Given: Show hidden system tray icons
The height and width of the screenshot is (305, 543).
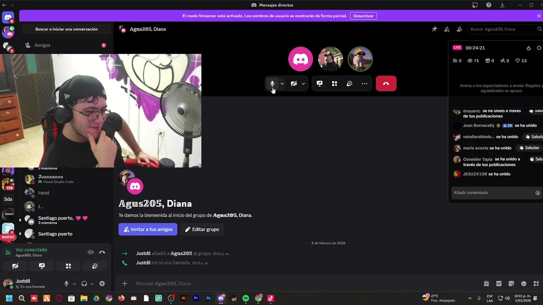Looking at the screenshot, I should pos(470,298).
